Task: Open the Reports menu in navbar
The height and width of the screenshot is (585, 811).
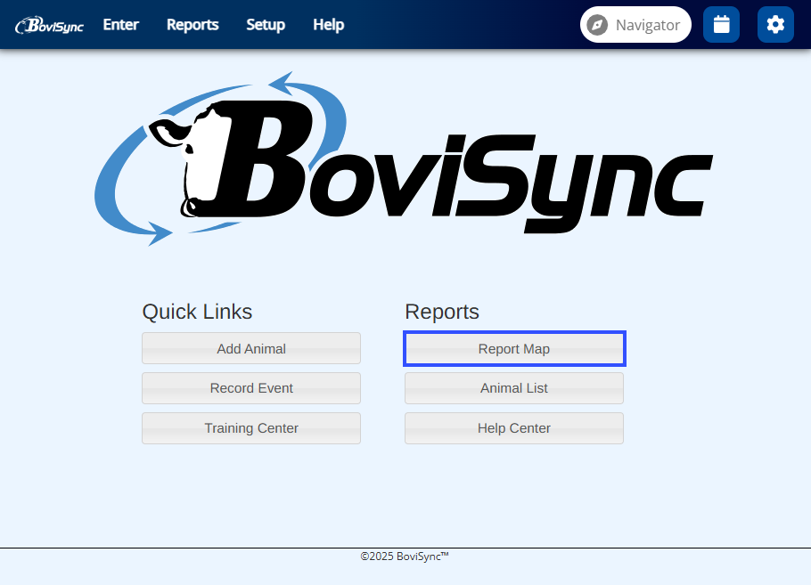Action: pyautogui.click(x=193, y=25)
